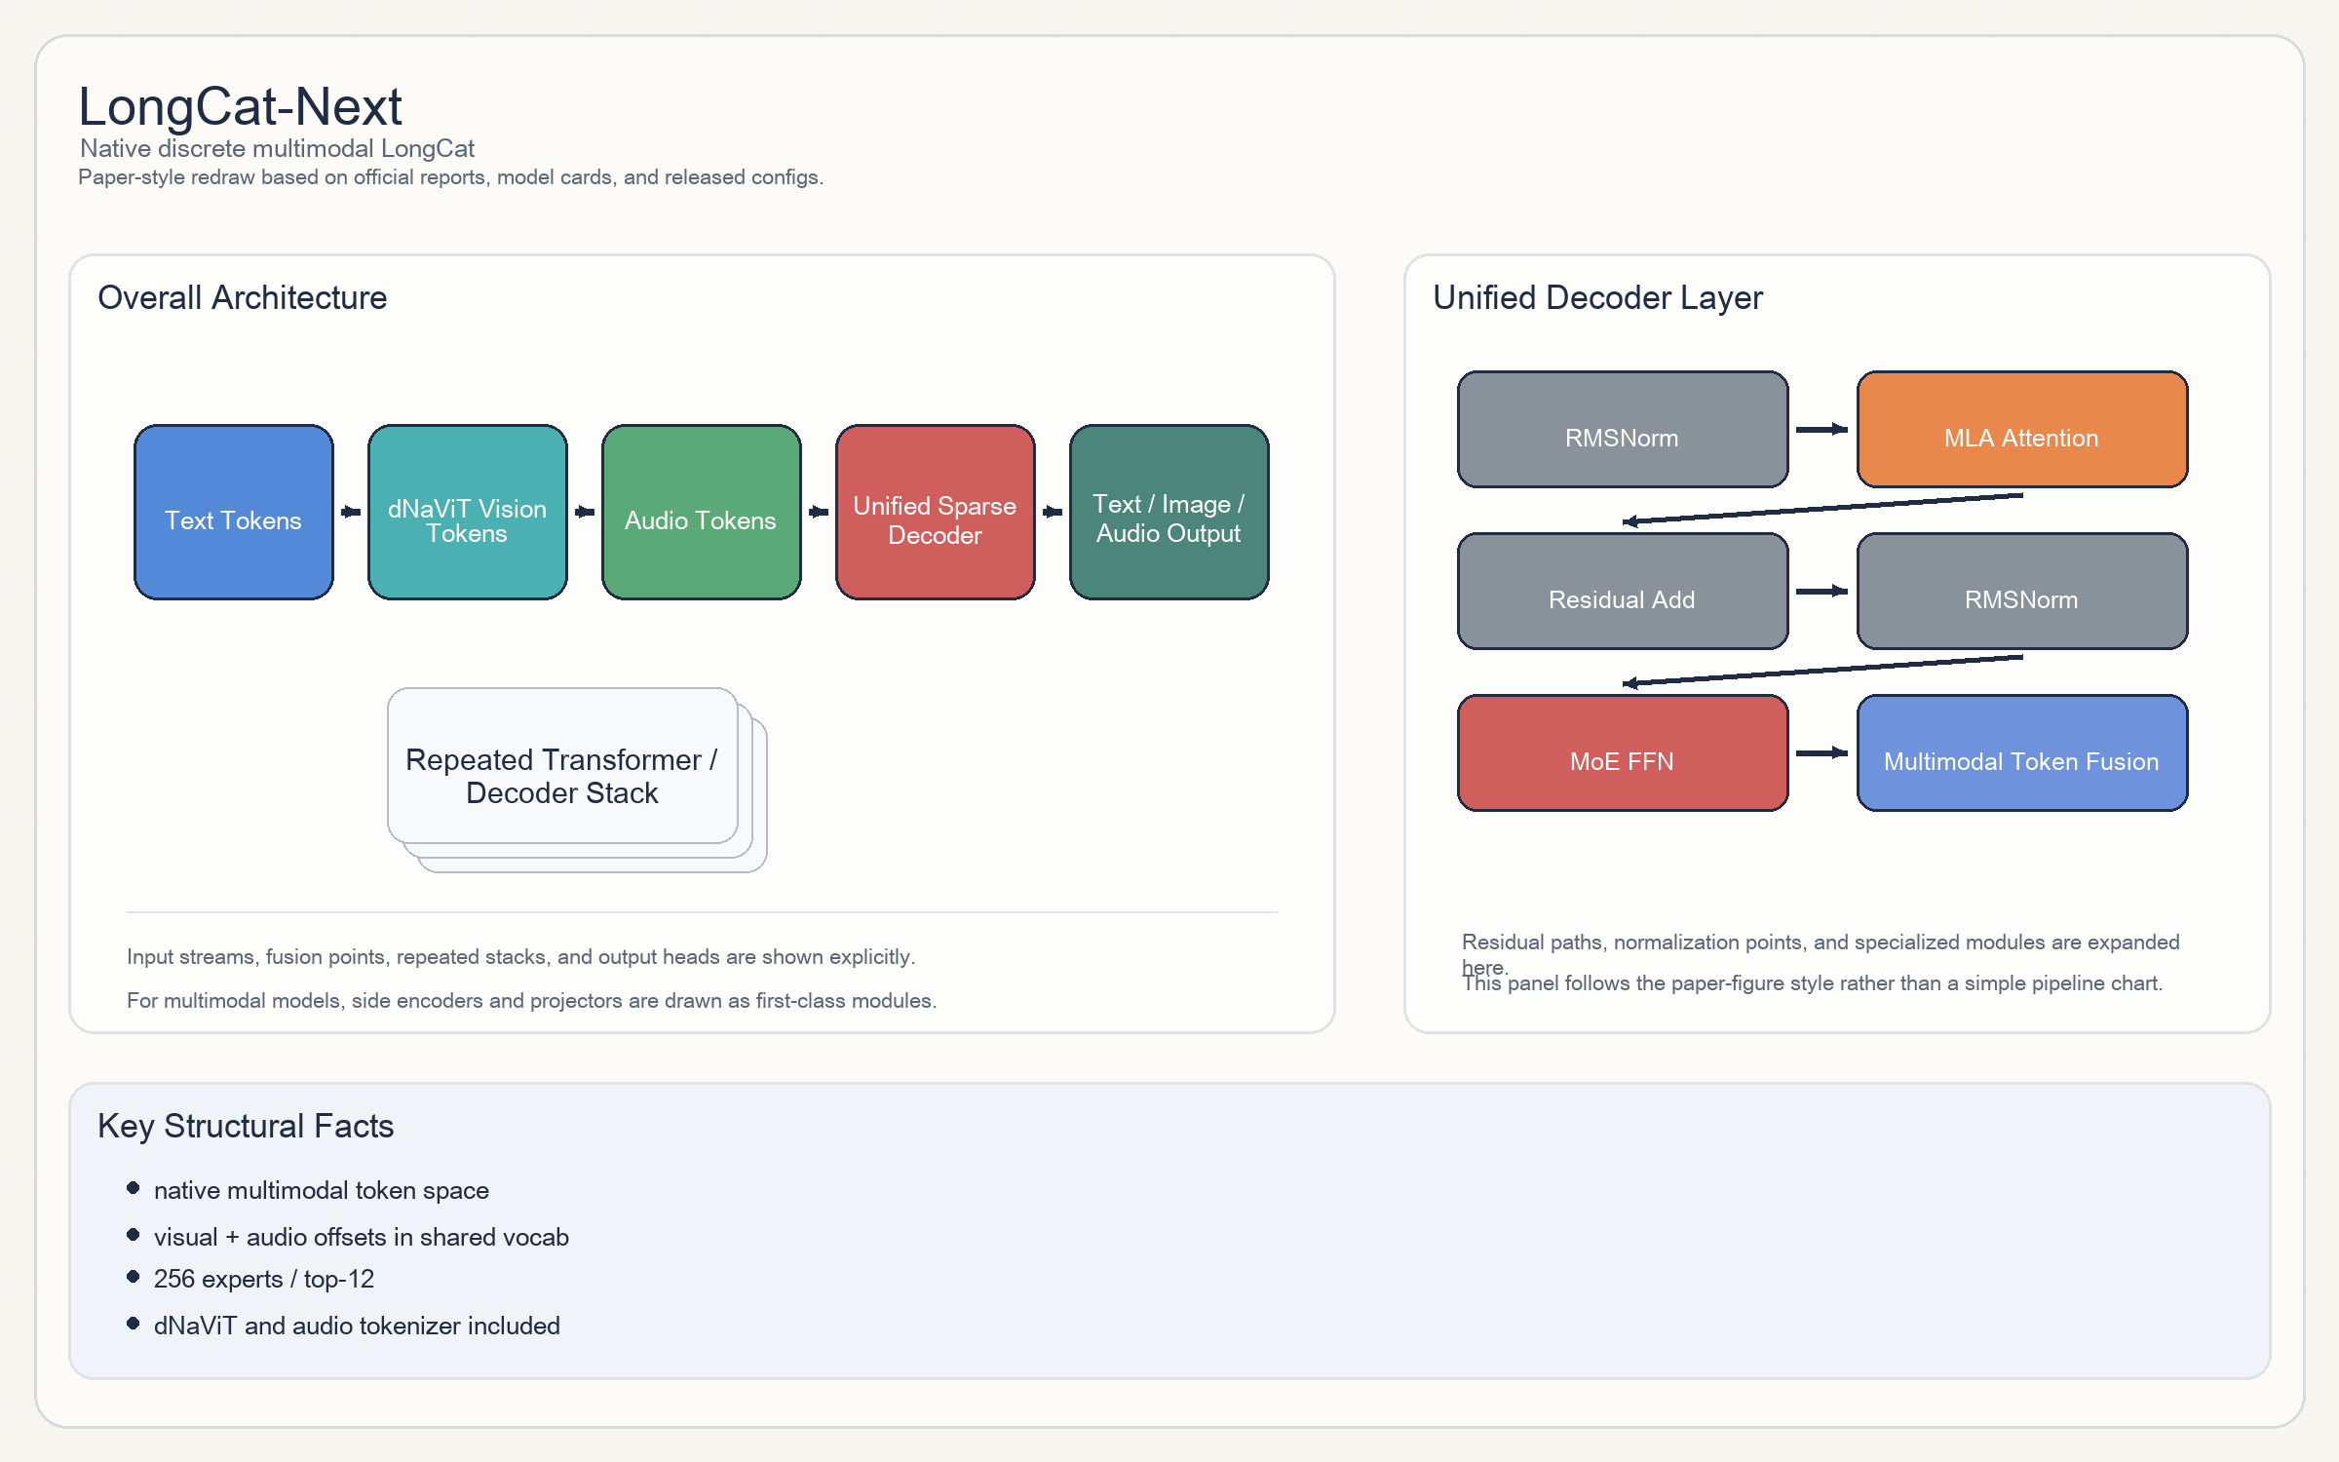
Task: Select the dNaViT Vision Tokens block
Action: pos(468,512)
